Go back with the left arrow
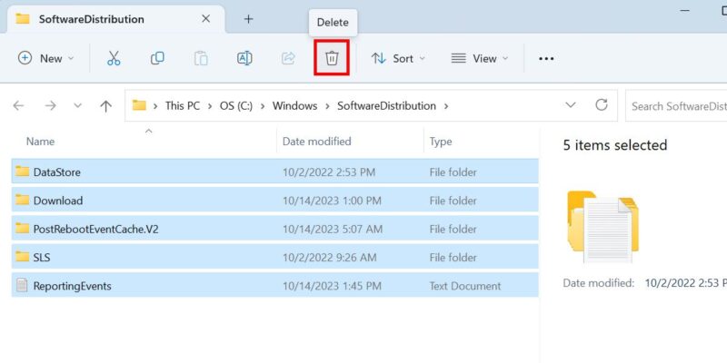727x363 pixels. click(x=18, y=105)
